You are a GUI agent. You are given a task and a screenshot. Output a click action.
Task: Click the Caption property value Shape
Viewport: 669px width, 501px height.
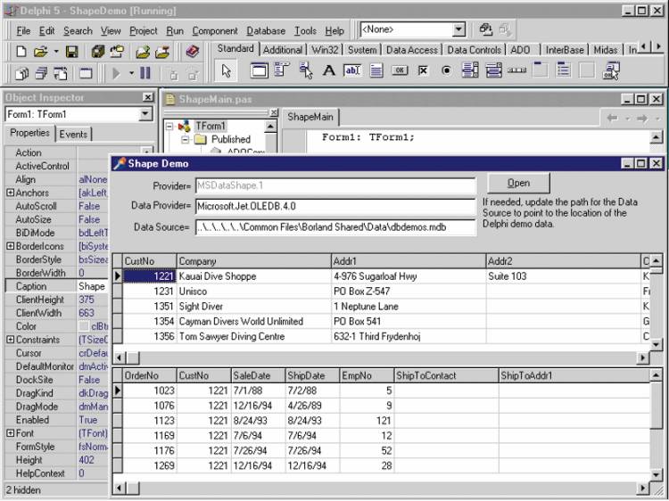[x=92, y=286]
